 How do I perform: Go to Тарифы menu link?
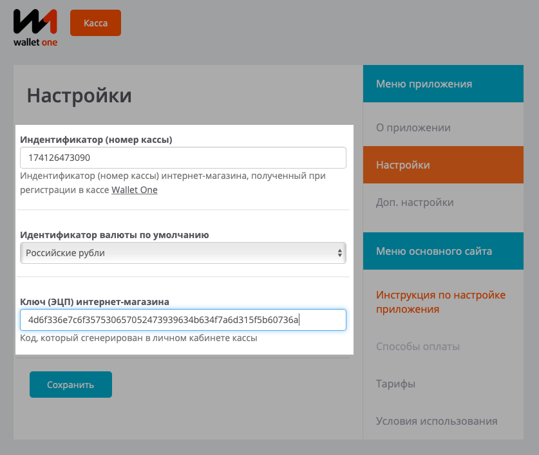(x=395, y=384)
